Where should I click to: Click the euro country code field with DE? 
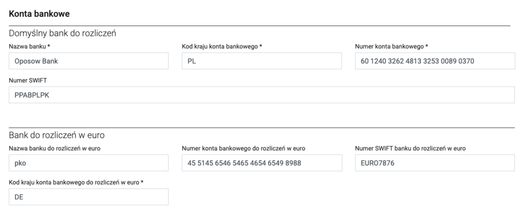[89, 196]
